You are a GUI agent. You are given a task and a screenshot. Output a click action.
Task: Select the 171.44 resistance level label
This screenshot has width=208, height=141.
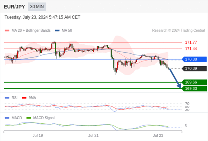(191, 49)
